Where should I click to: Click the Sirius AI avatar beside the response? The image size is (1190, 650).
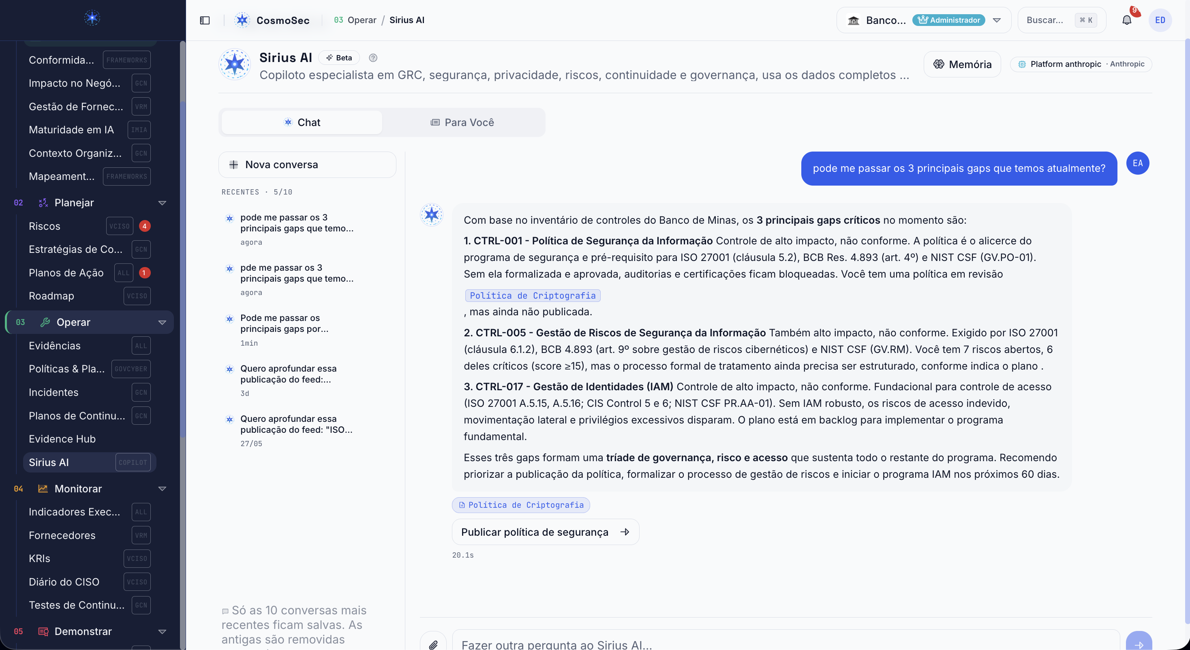tap(432, 215)
